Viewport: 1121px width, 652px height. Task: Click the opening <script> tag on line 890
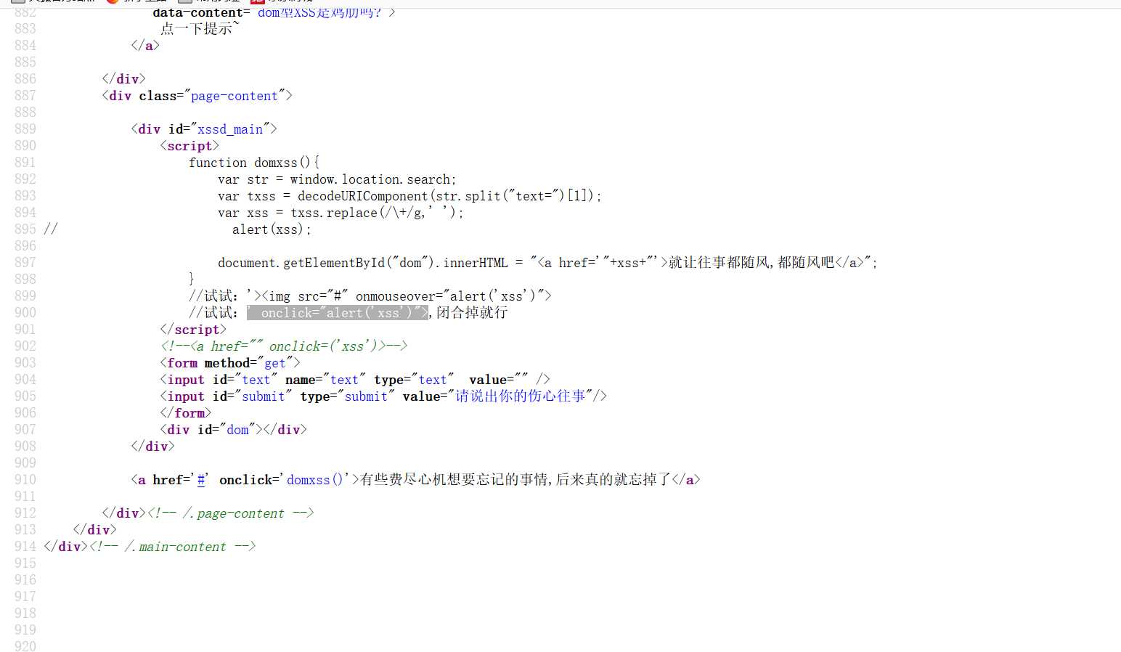point(189,146)
